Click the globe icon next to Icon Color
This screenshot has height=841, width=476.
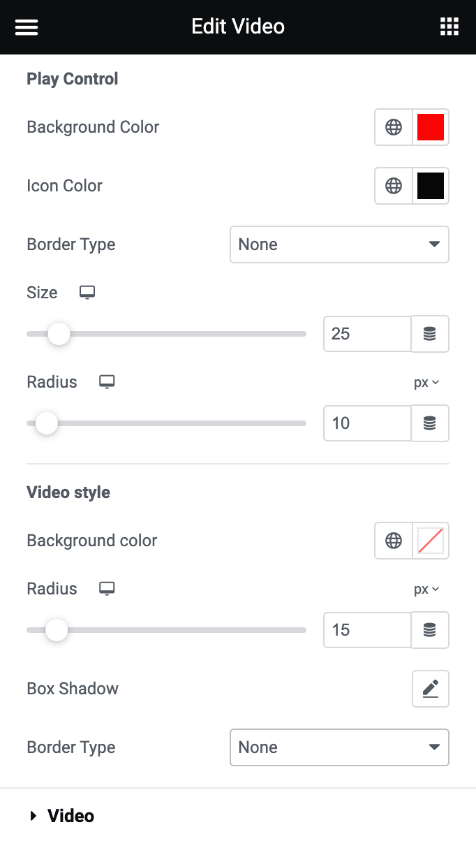point(394,186)
